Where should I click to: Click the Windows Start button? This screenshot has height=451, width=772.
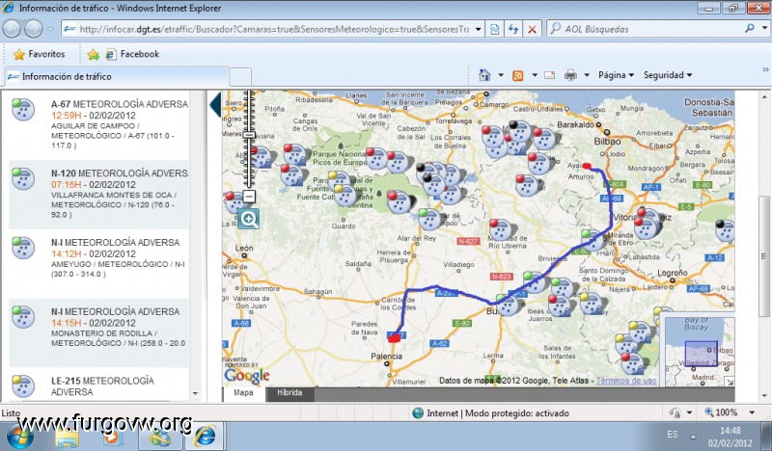pos(20,437)
